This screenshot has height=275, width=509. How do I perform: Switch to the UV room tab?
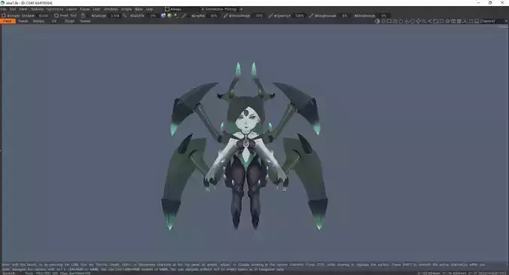[54, 21]
